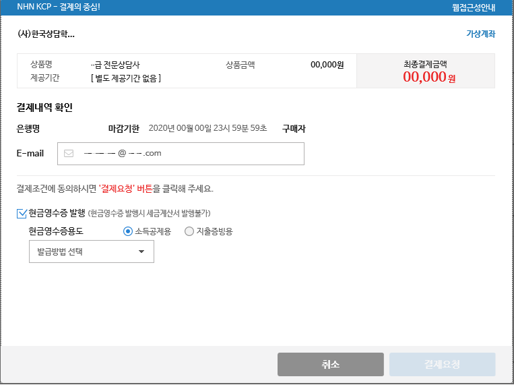Focus the E-mail address input field
The width and height of the screenshot is (514, 385).
pos(189,153)
